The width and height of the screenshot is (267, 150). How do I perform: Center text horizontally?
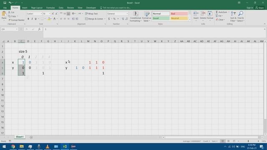pos(65,19)
